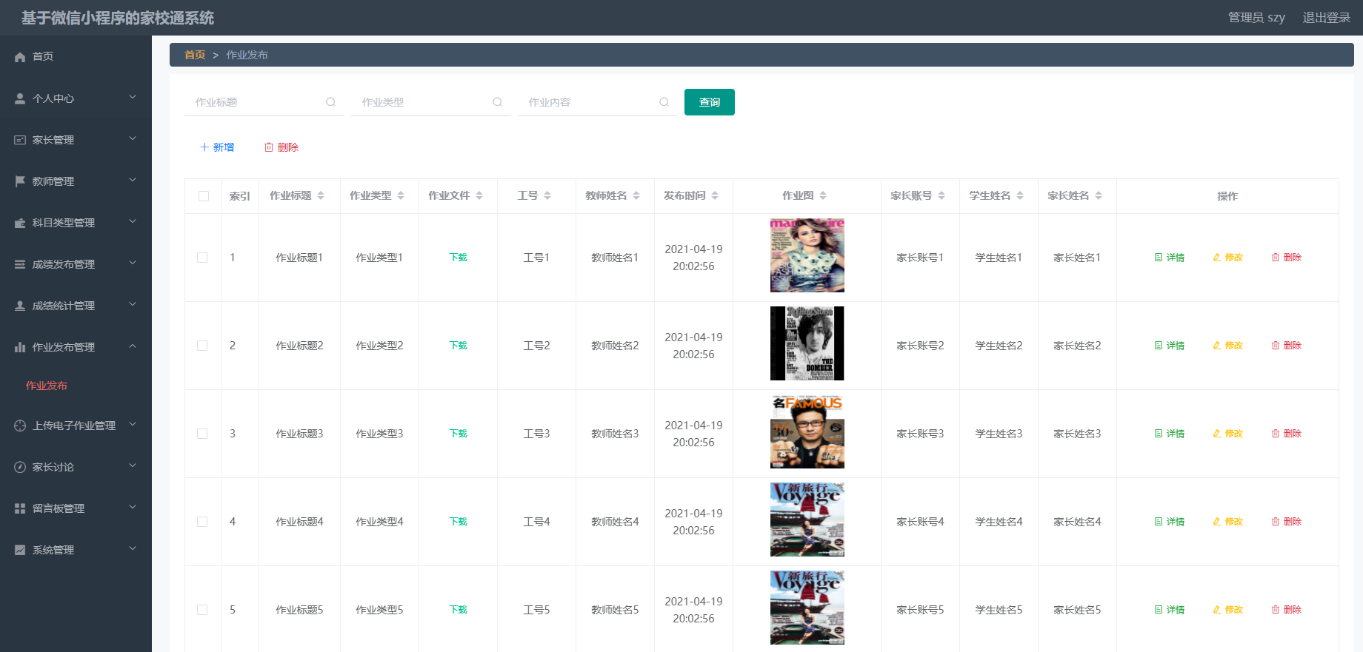Expand the 科目类型管理 menu chevron
The width and height of the screenshot is (1363, 652).
pos(133,221)
